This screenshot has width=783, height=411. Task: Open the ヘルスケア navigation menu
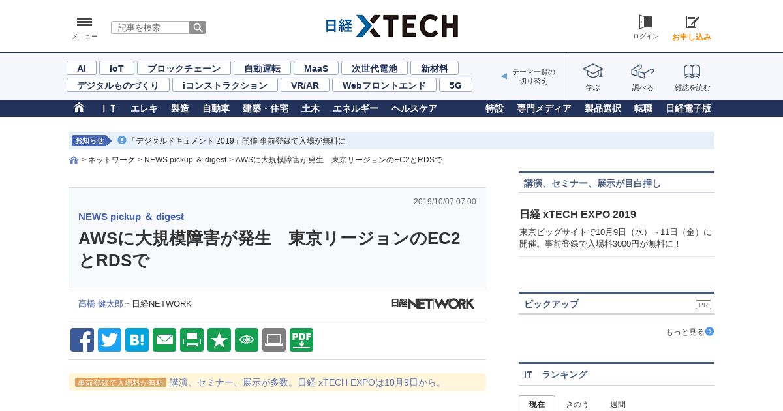[x=414, y=108]
